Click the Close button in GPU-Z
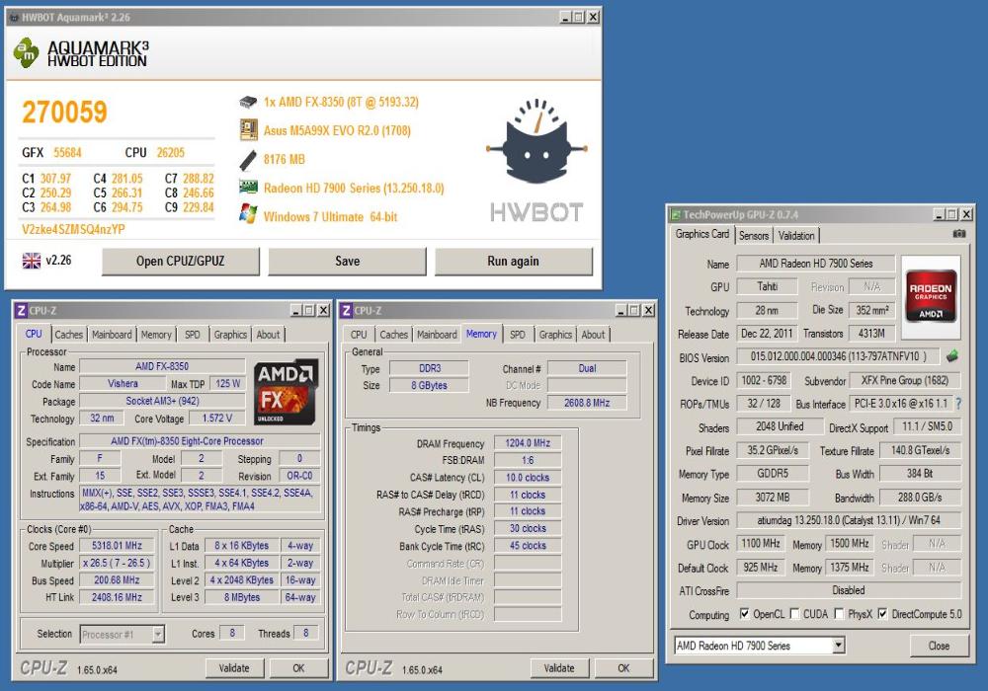 click(x=939, y=646)
